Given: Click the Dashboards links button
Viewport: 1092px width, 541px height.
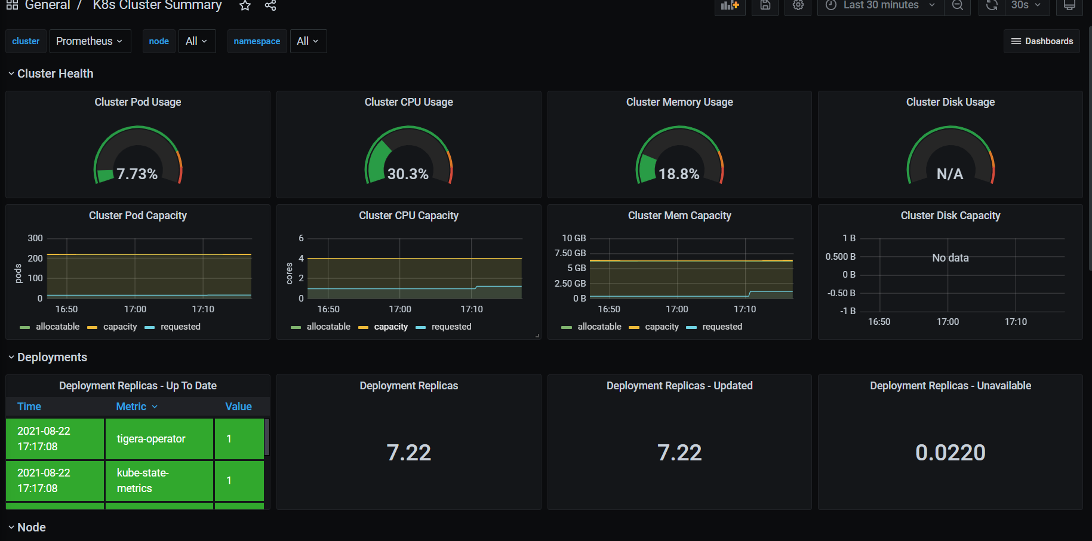Looking at the screenshot, I should (x=1042, y=41).
